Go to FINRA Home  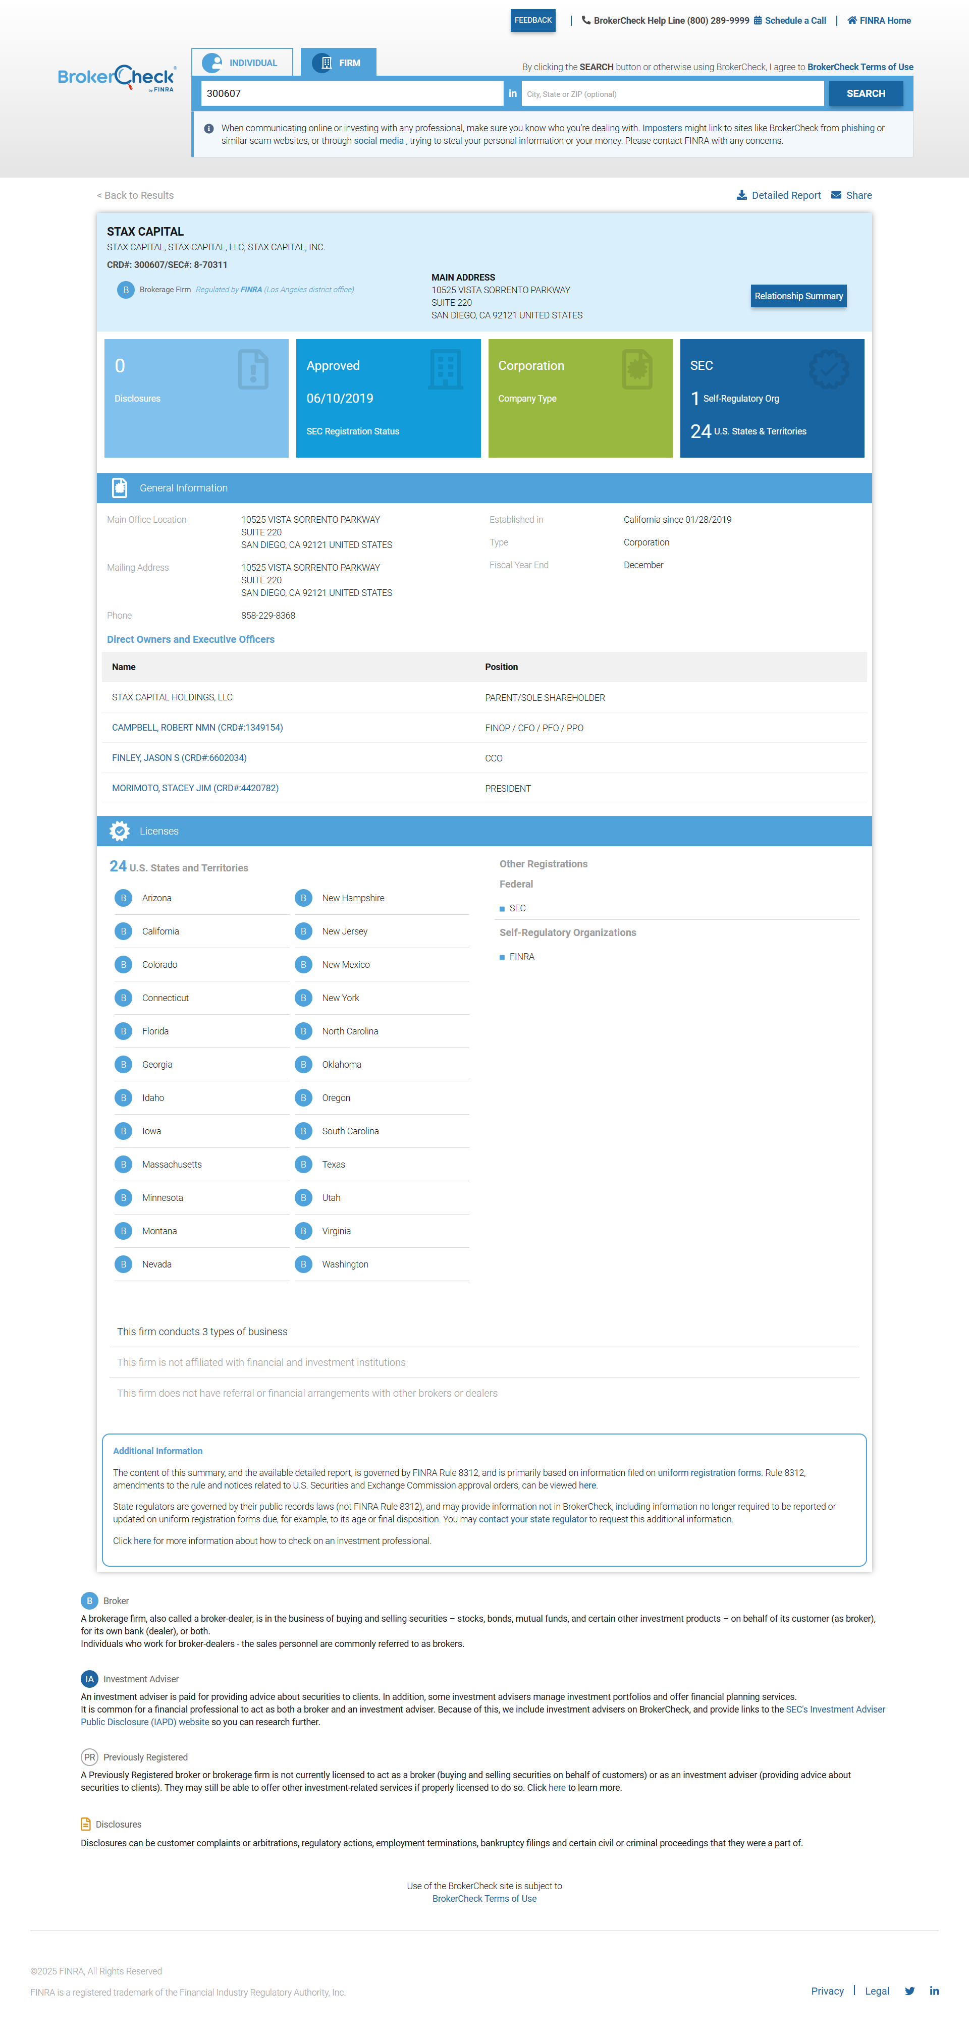point(879,21)
